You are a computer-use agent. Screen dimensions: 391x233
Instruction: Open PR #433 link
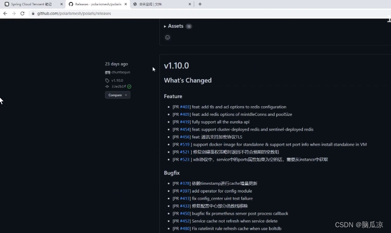pos(185,206)
